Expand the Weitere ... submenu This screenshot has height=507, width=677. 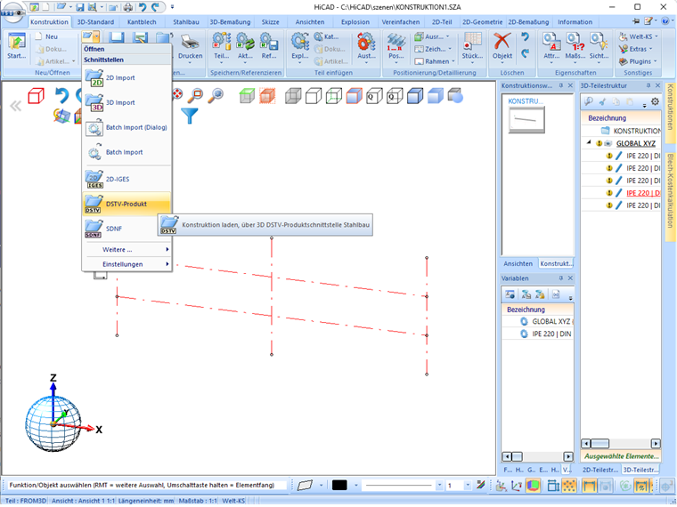click(127, 250)
